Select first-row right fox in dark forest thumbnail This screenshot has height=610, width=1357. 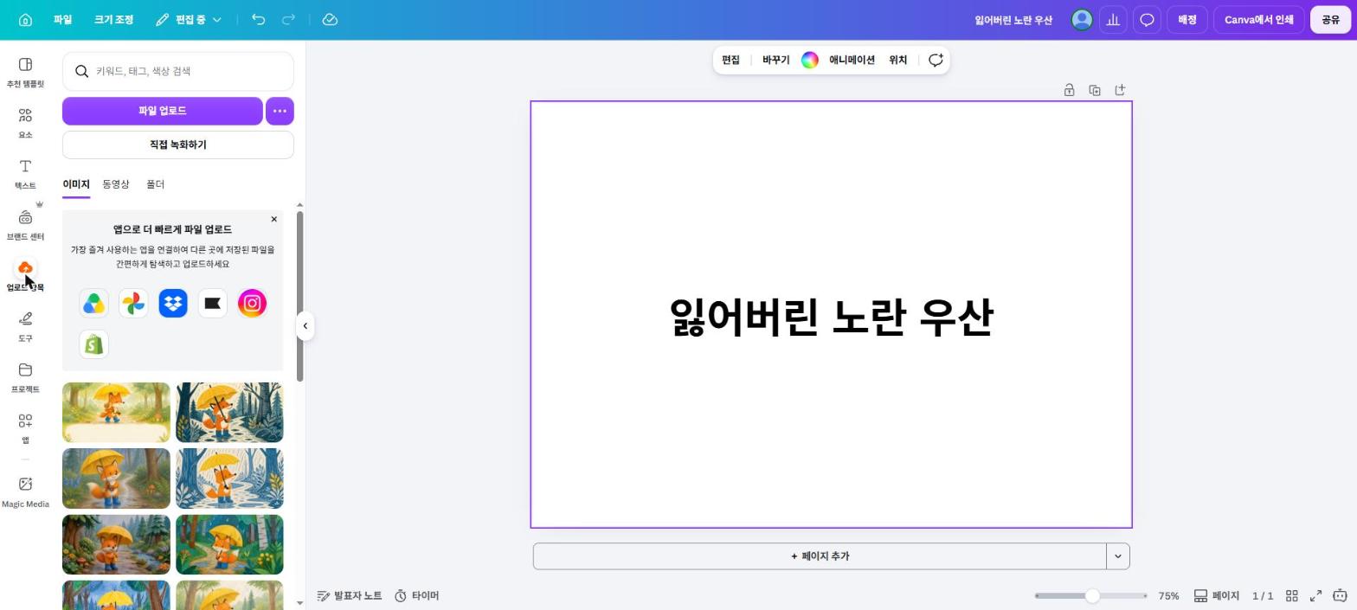pyautogui.click(x=229, y=413)
